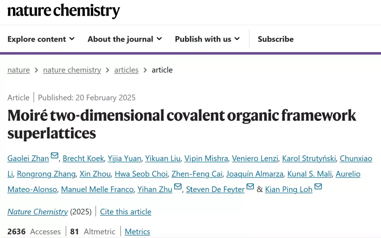This screenshot has height=238, width=381.
Task: Expand the Publish with us menu
Action: coord(207,39)
